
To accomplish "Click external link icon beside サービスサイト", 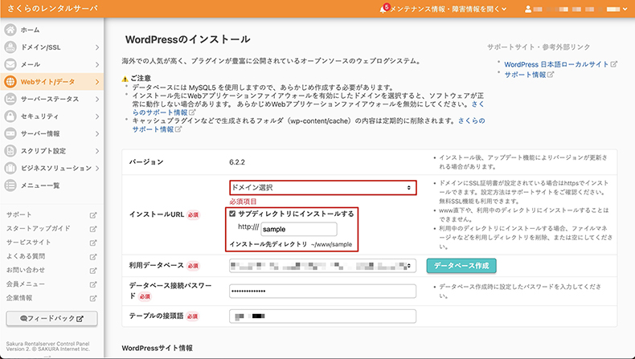I will click(93, 243).
